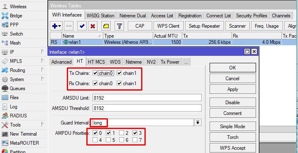Click the Routing sidebar icon
This screenshot has width=298, height=153.
coord(5,70)
